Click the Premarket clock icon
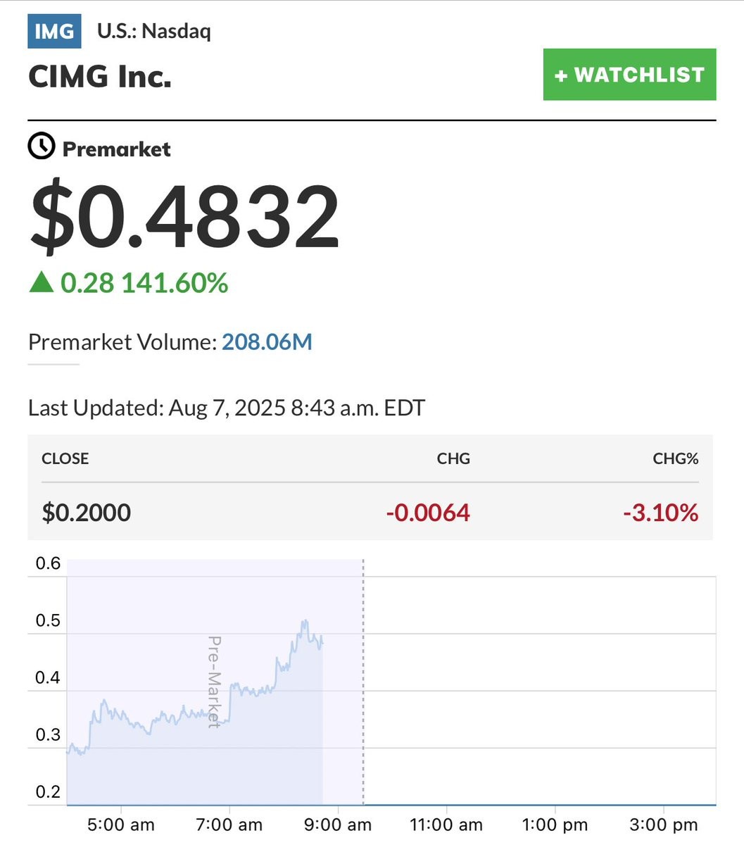This screenshot has height=845, width=744. click(x=41, y=147)
